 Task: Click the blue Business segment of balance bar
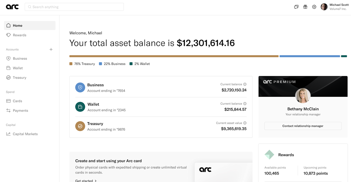pyautogui.click(x=309, y=56)
